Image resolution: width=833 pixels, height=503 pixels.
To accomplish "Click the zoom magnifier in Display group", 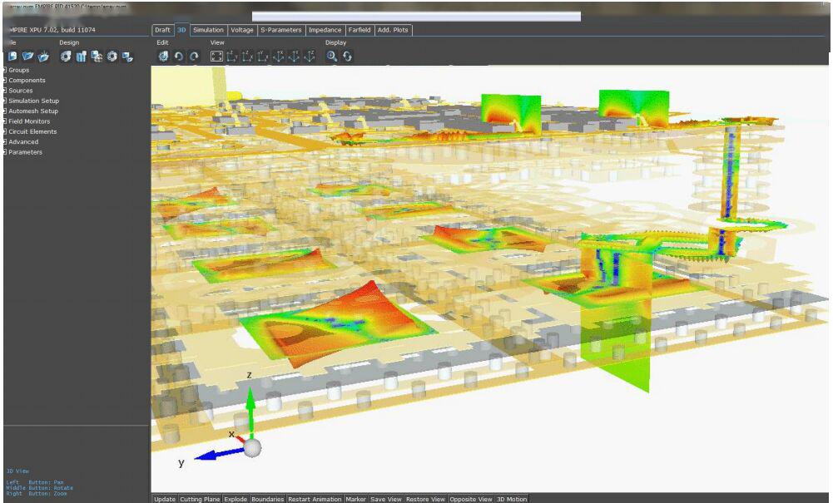I will coord(331,57).
